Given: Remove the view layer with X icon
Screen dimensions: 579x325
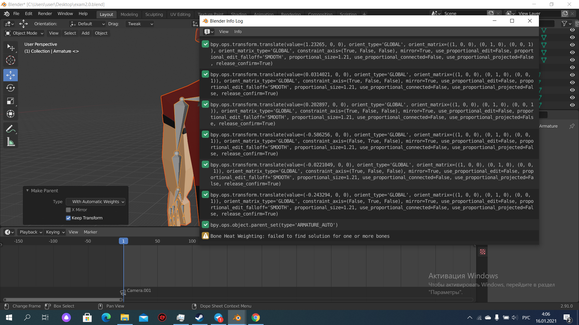Looking at the screenshot, I should (572, 14).
